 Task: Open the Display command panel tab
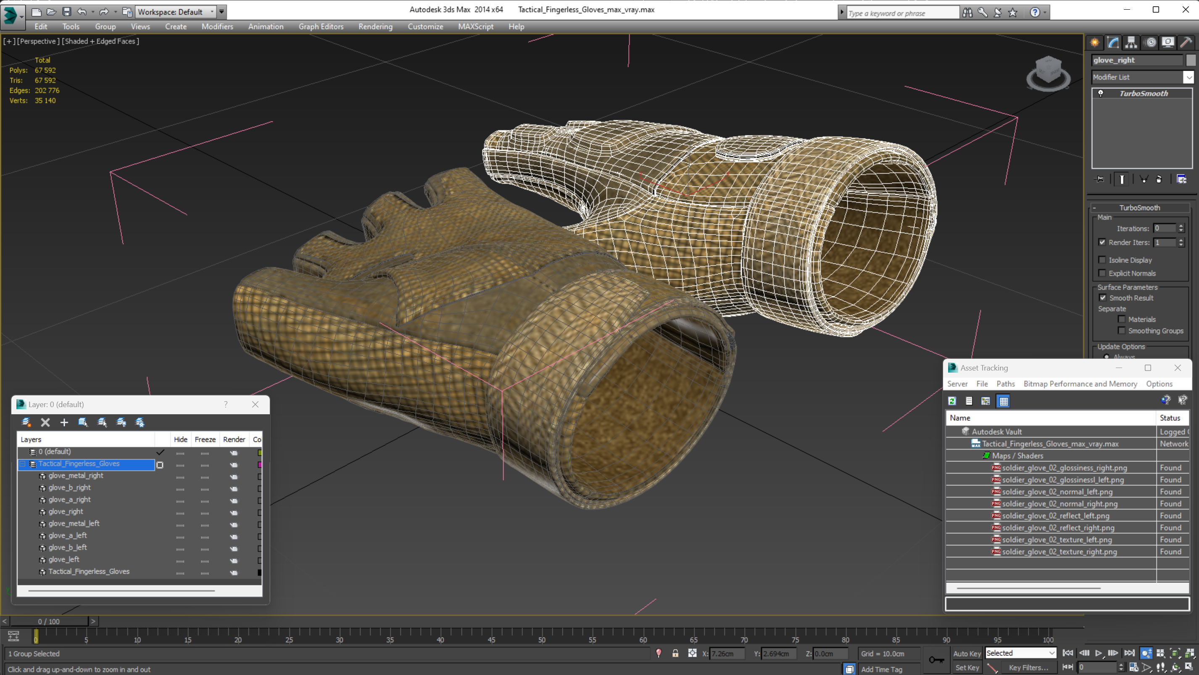[1168, 42]
